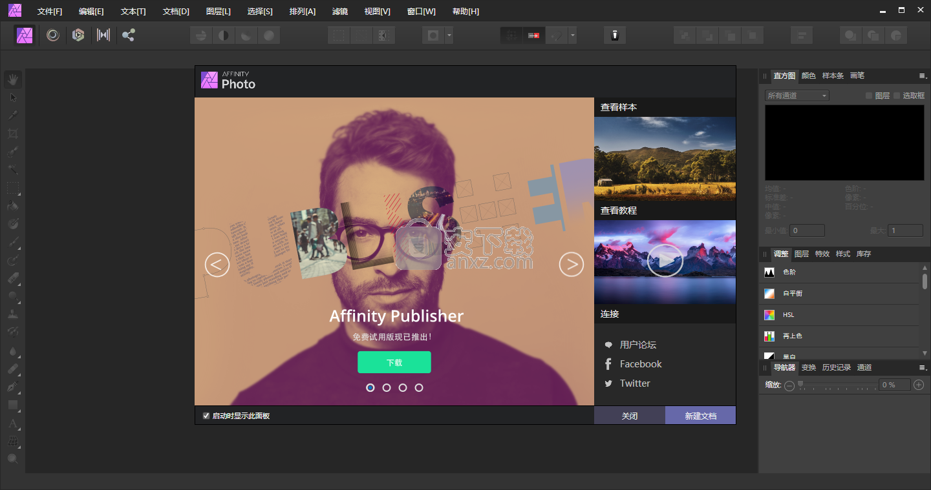Select the Artistic Text tool
The image size is (931, 490).
(13, 424)
